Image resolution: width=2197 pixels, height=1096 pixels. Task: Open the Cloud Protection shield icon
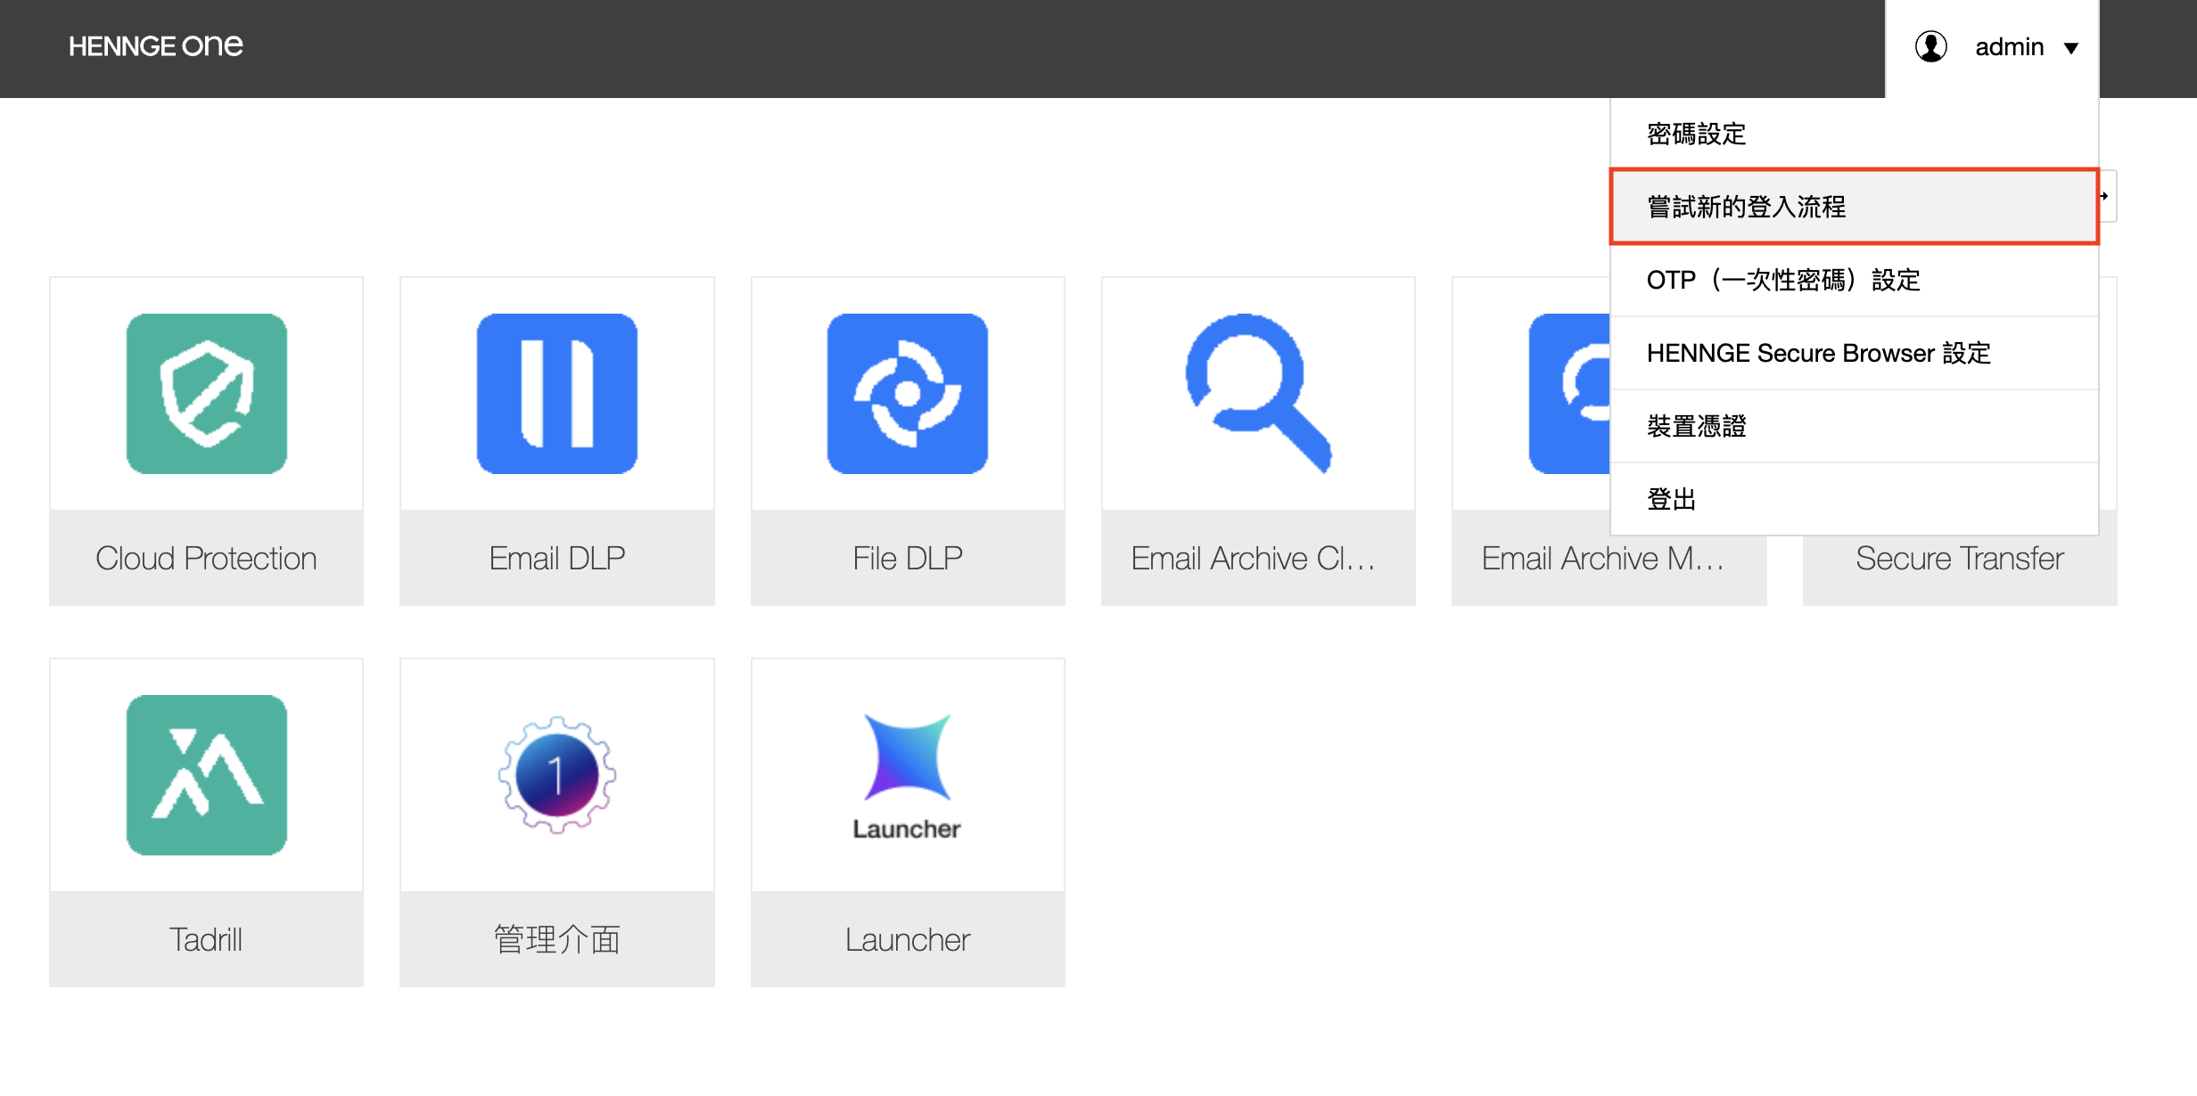206,393
